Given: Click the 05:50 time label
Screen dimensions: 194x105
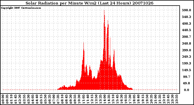Looking at the screenshot, I should [x=45, y=99].
